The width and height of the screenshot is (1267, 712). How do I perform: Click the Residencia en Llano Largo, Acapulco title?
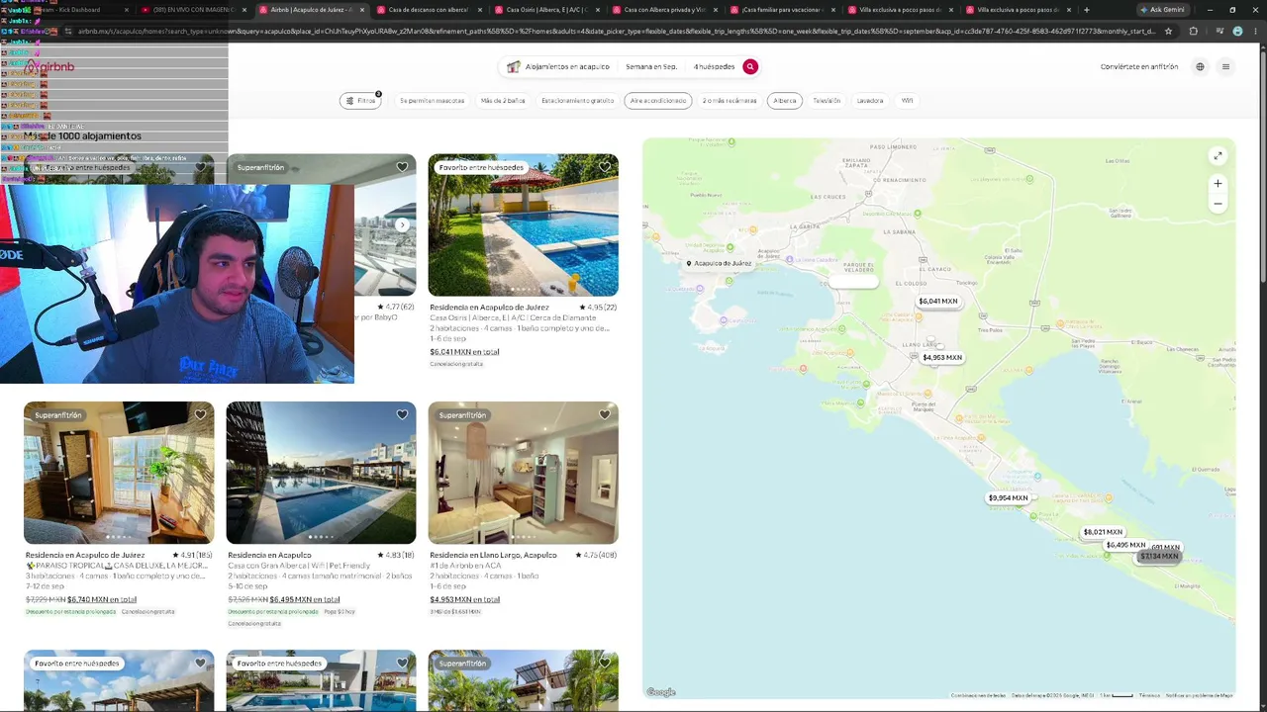pyautogui.click(x=493, y=555)
